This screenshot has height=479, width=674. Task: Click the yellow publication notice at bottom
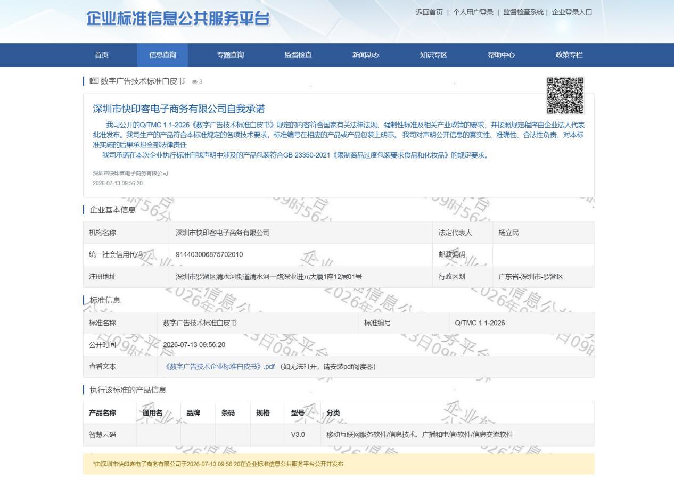[x=339, y=464]
